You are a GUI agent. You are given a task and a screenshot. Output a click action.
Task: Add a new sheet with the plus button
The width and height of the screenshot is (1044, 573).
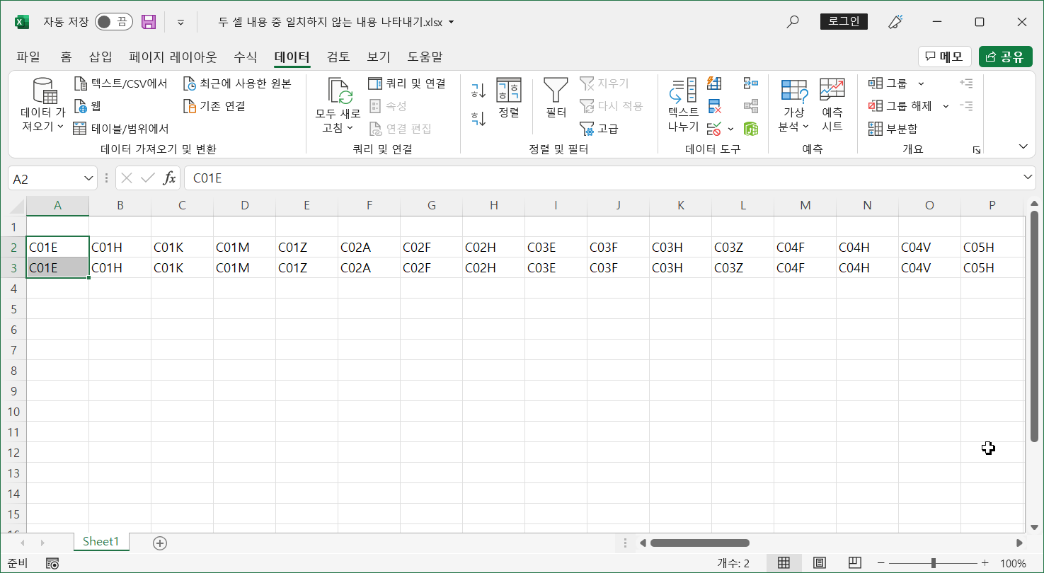pos(160,543)
